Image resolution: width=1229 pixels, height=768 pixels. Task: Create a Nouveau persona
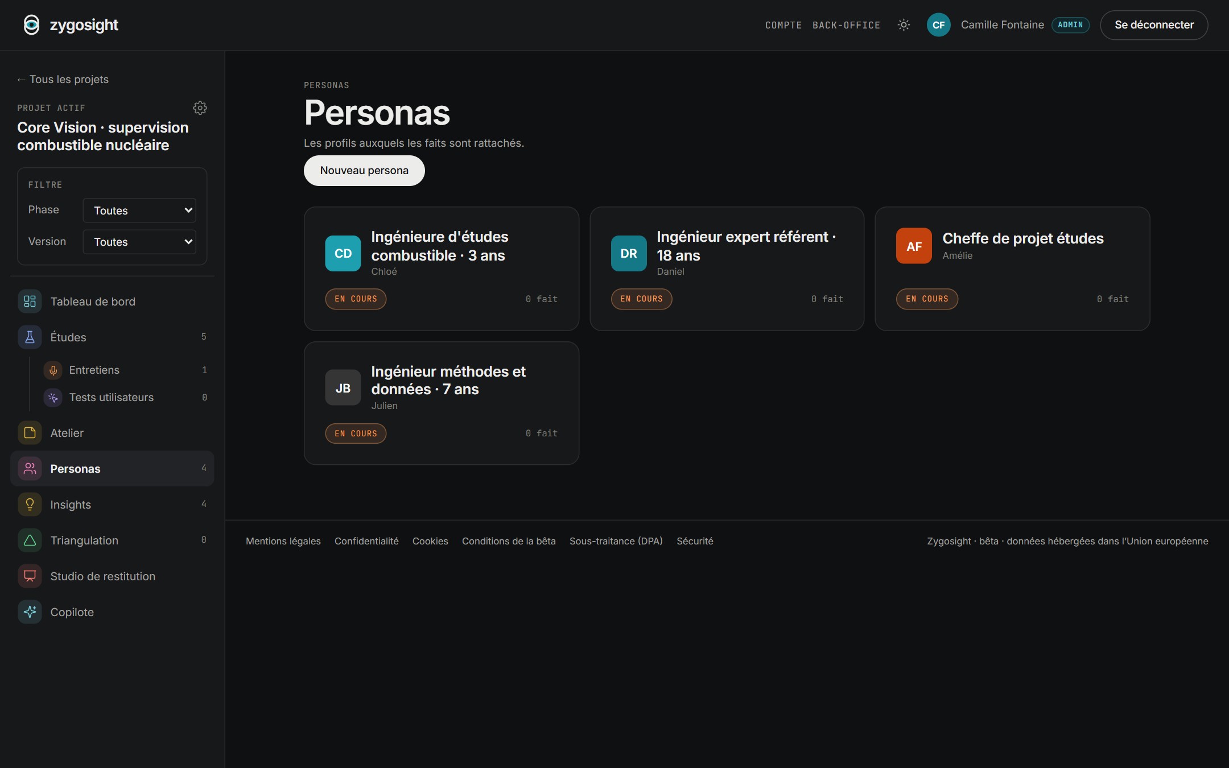pyautogui.click(x=364, y=171)
